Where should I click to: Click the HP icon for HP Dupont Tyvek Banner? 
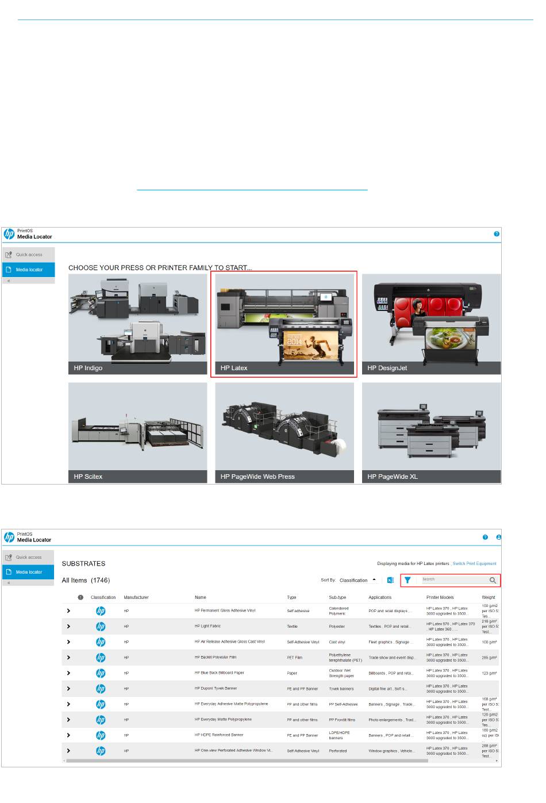[101, 689]
